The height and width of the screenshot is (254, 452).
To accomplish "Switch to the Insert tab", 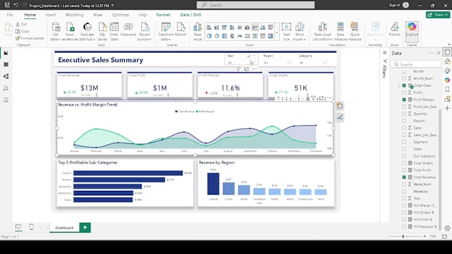I will click(50, 15).
